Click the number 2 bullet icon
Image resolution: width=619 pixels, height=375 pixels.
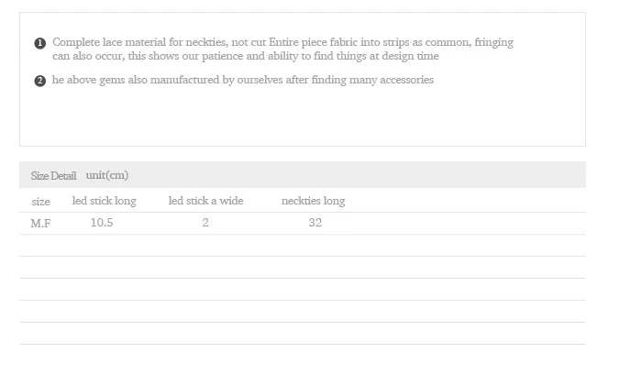coord(39,81)
